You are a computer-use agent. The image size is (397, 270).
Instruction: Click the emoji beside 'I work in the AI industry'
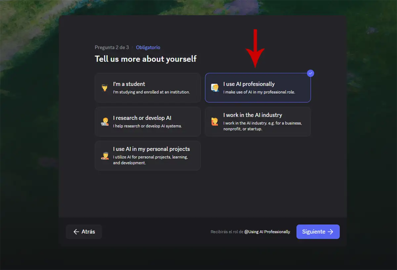pyautogui.click(x=215, y=122)
